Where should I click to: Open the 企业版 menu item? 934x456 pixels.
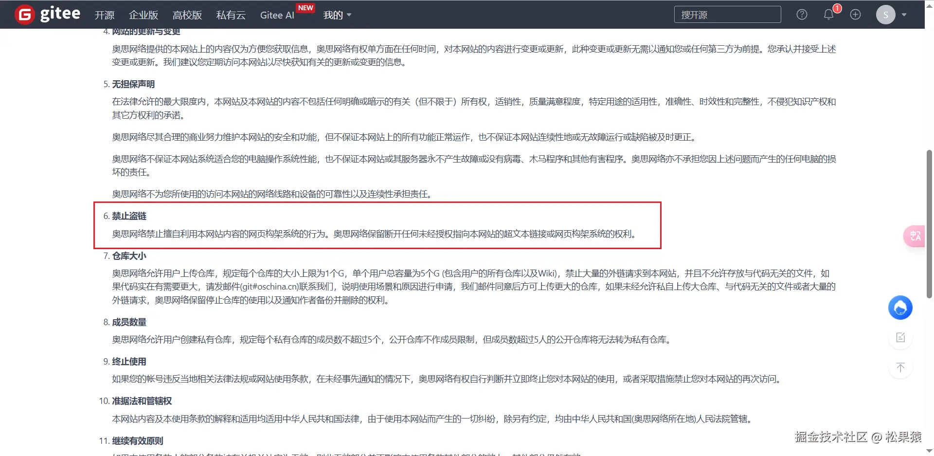[144, 15]
